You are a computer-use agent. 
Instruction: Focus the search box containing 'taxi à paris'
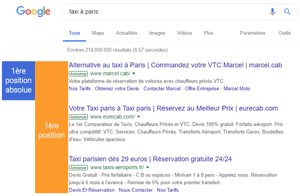[x=180, y=12]
